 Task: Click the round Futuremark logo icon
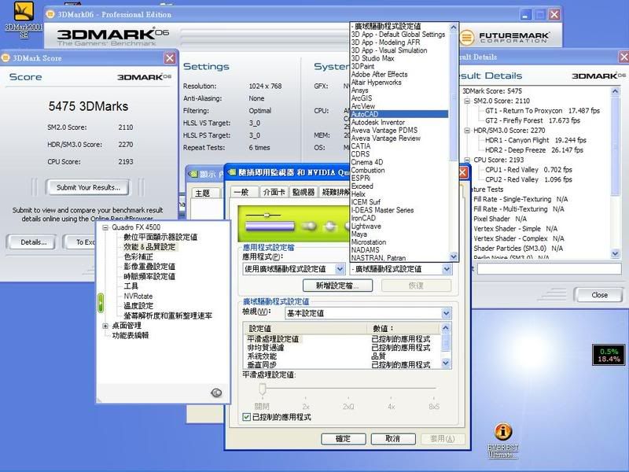[x=466, y=38]
